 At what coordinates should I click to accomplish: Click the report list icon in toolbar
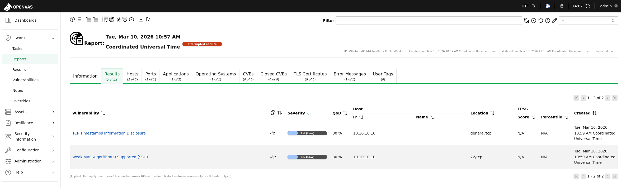(79, 19)
